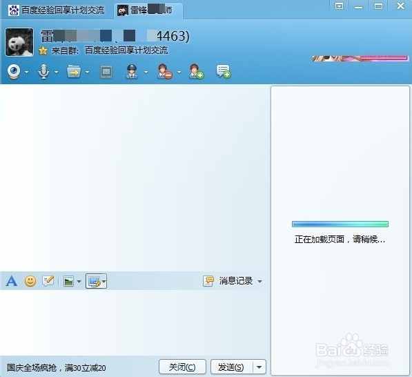Click the 发送(S) send button
Image resolution: width=412 pixels, height=377 pixels.
point(231,367)
